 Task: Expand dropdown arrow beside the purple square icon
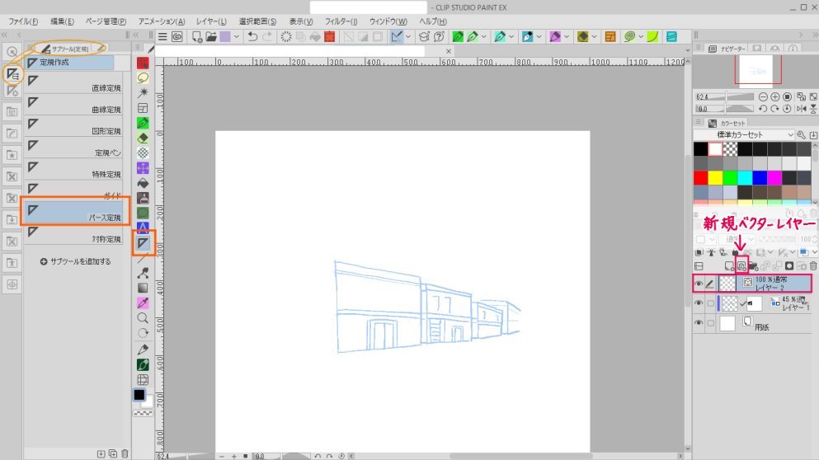click(238, 37)
